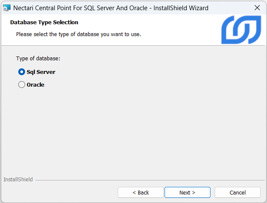Close the InstallShield Wizard window
The height and width of the screenshot is (203, 267).
[257, 8]
